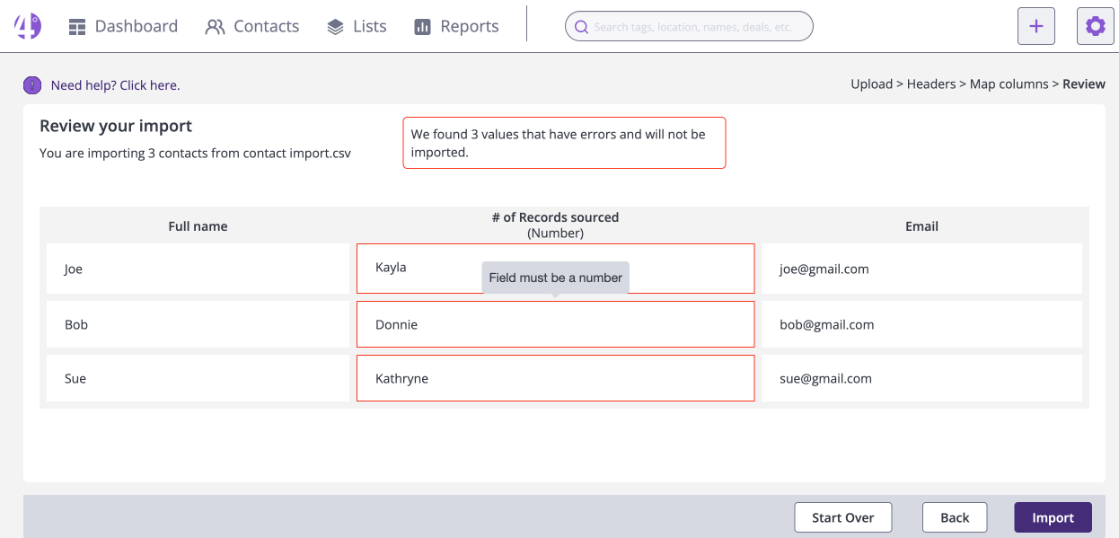Go to the Contacts section
Screen dimensions: 1119x538
click(x=252, y=26)
